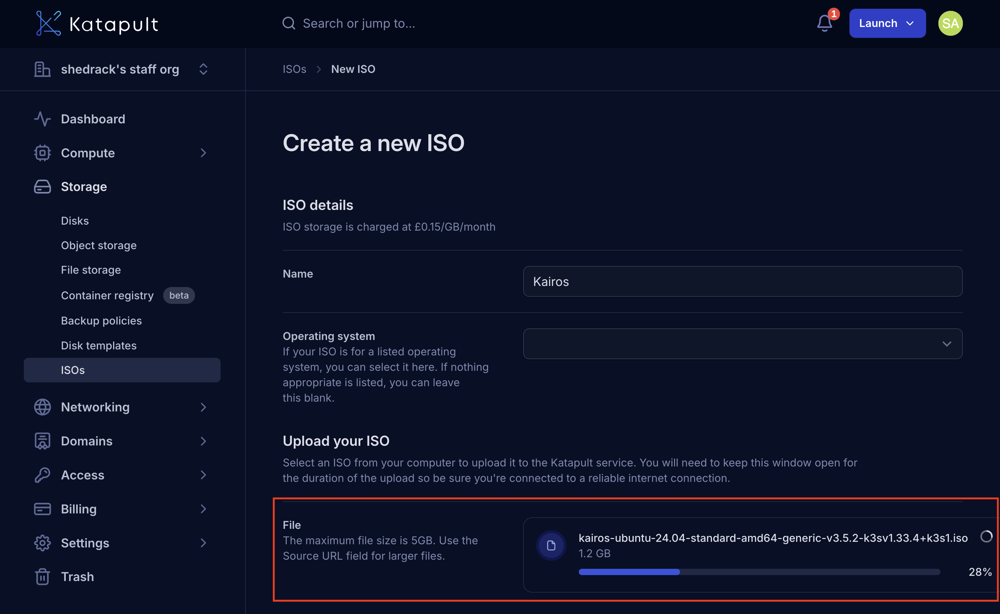
Task: Click the New ISO breadcrumb
Action: point(353,69)
